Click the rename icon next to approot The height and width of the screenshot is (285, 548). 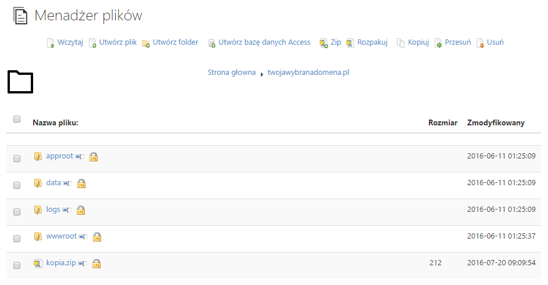point(80,157)
